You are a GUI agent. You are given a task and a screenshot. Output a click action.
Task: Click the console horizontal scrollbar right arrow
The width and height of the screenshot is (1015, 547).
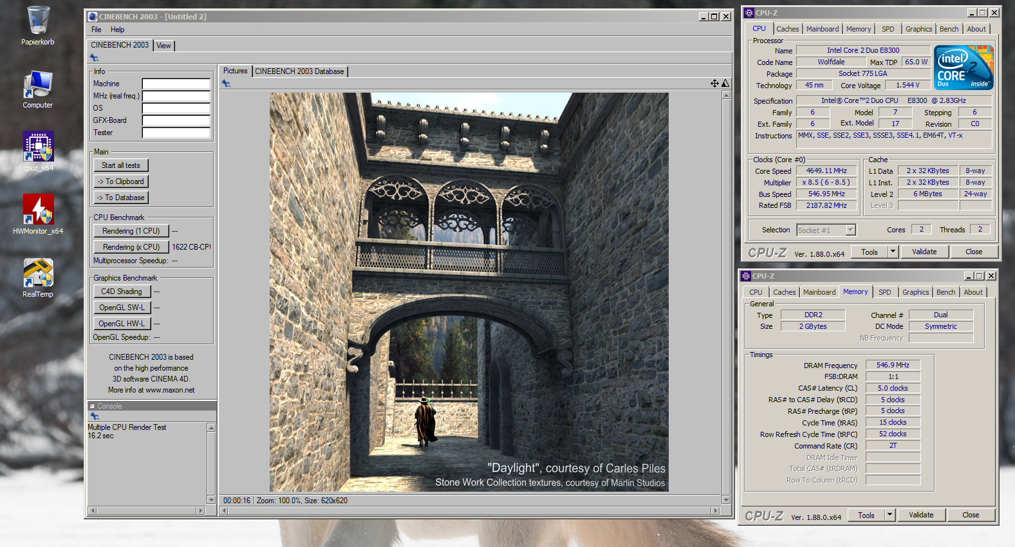click(200, 510)
